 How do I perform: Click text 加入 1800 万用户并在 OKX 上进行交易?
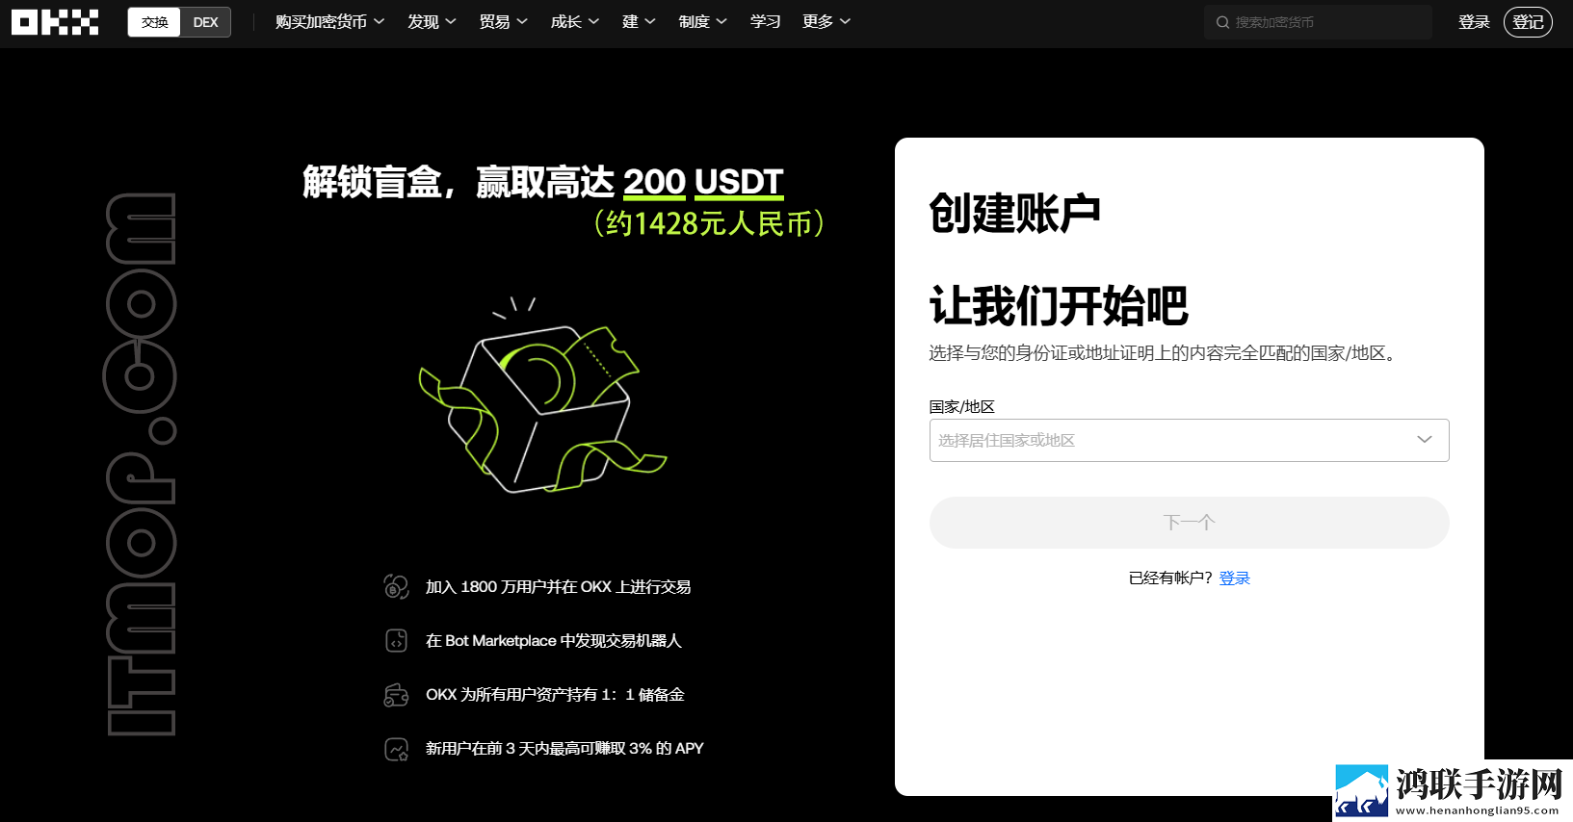click(x=558, y=587)
